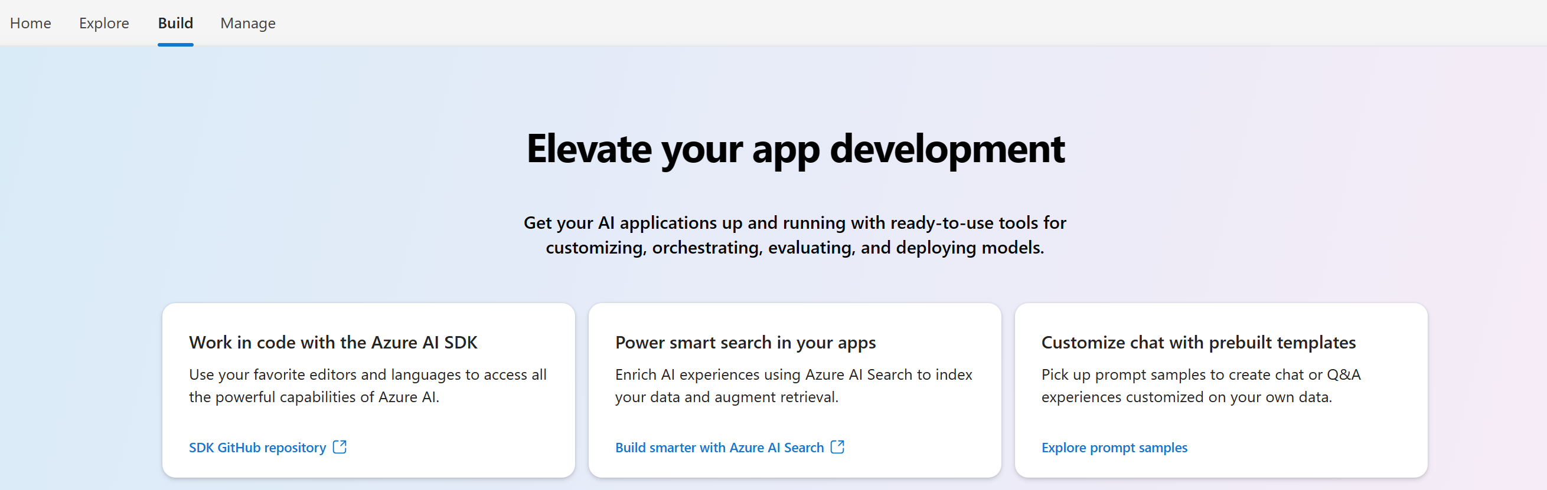Click external-link icon beside SDK GitHub repository
The image size is (1547, 490).
(x=340, y=447)
